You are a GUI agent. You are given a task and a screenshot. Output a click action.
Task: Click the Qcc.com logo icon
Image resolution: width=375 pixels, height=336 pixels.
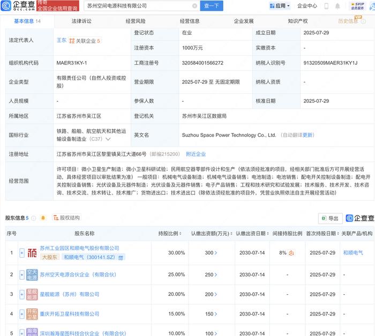6,6
